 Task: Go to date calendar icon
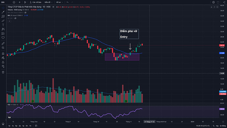coord(36,126)
